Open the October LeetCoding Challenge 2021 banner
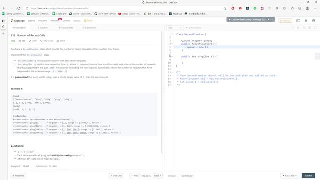Image resolution: width=320 pixels, height=180 pixels. click(x=250, y=20)
